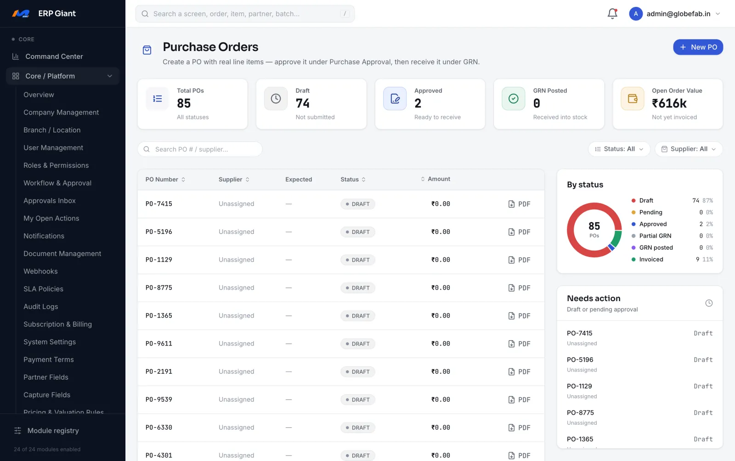The height and width of the screenshot is (461, 735).
Task: Open Command Center in sidebar
Action: click(x=54, y=57)
